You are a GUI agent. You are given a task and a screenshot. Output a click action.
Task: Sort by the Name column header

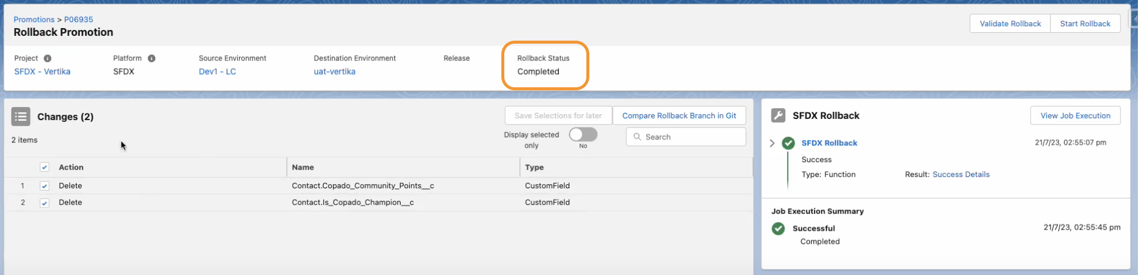pos(303,167)
